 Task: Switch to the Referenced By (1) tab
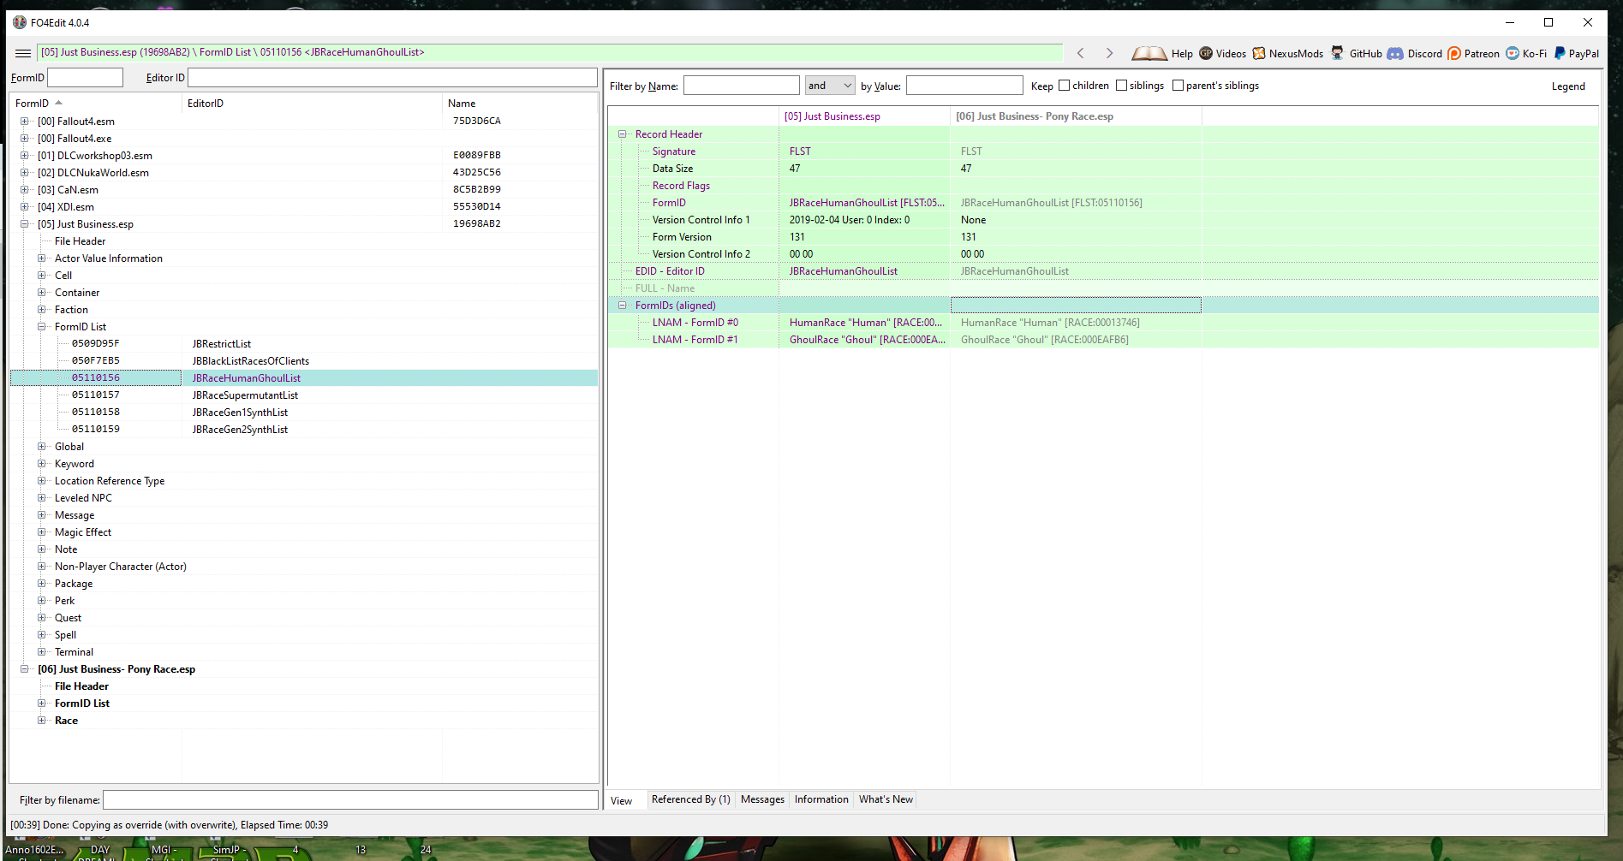tap(690, 799)
